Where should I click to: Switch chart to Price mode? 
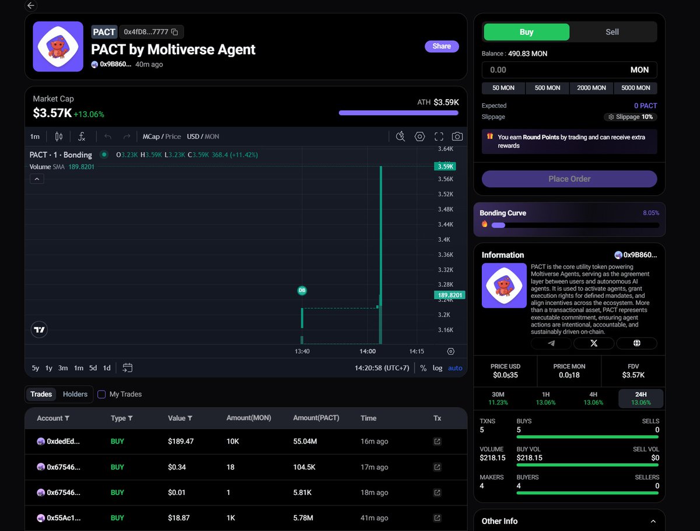click(x=173, y=136)
